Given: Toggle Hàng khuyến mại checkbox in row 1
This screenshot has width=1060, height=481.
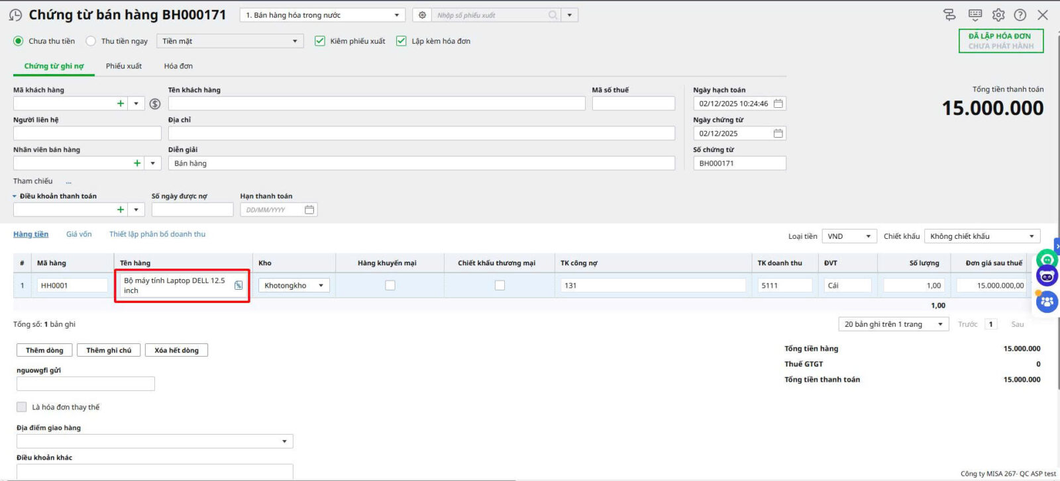Looking at the screenshot, I should (390, 286).
